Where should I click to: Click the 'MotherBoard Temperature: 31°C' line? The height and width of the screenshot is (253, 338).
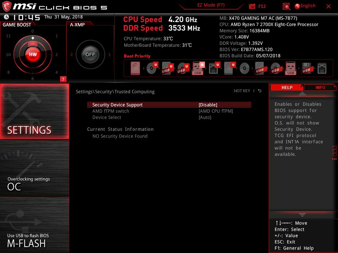[157, 45]
